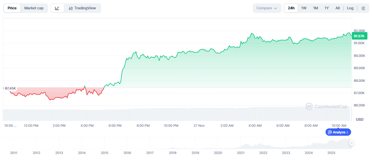
Task: Click the USD currency label
Action: (x=360, y=120)
